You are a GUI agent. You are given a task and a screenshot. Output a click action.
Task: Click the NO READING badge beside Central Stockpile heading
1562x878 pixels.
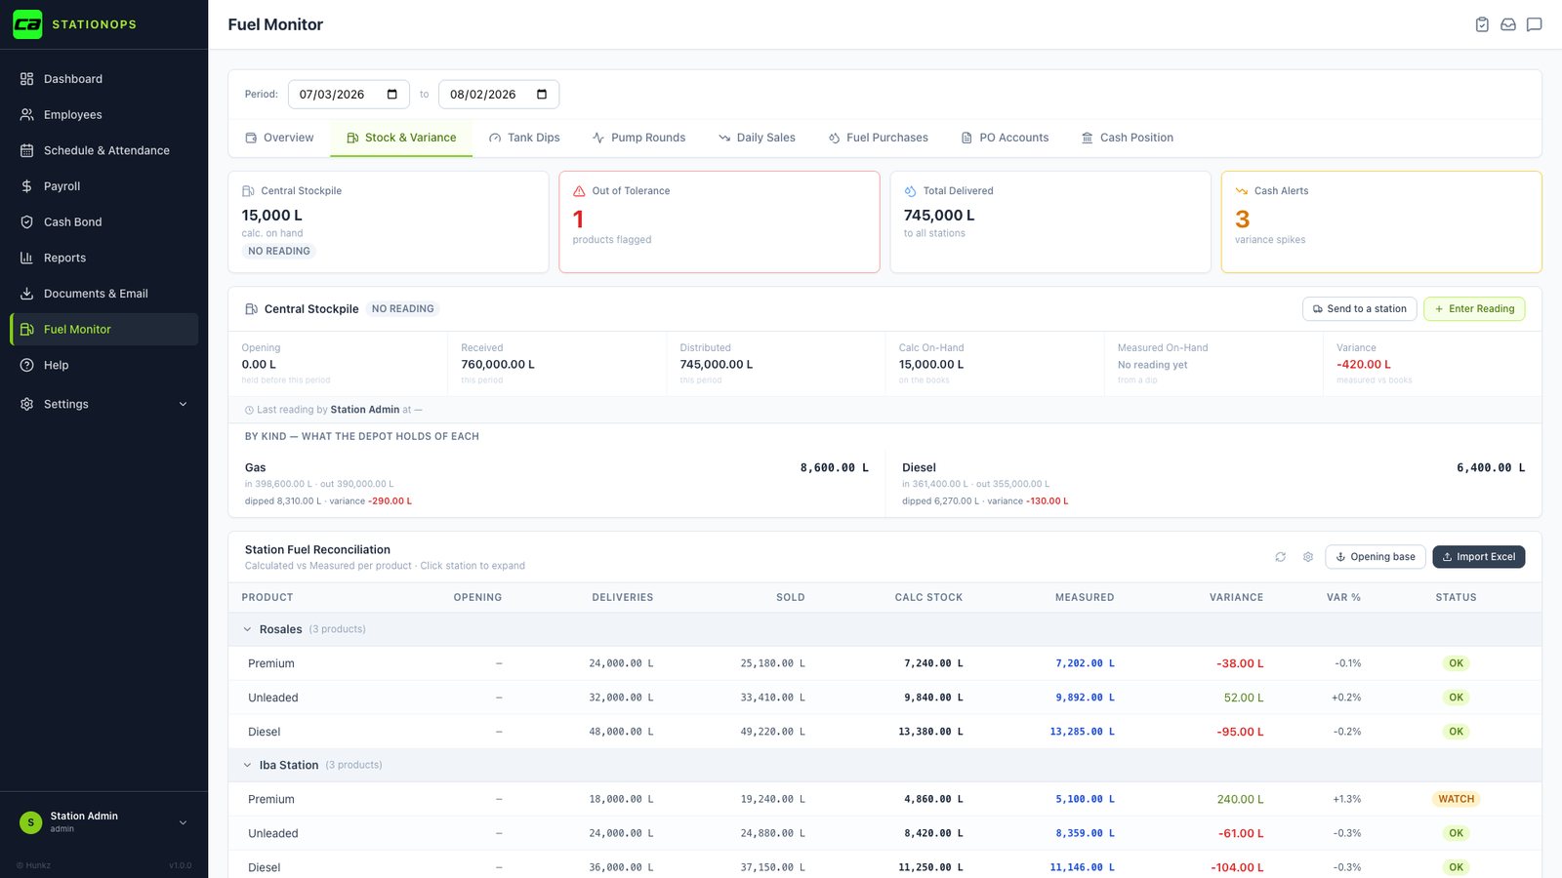click(x=403, y=309)
